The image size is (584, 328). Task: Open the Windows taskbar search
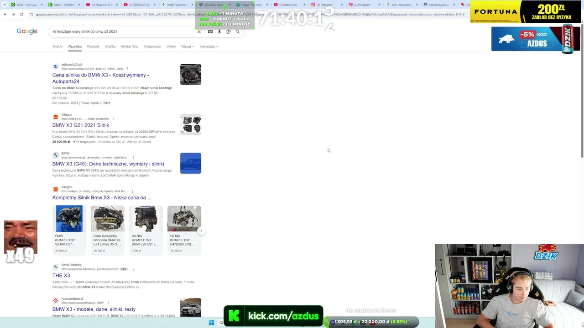tap(221, 323)
